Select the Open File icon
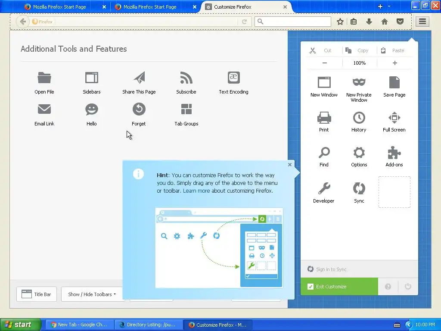Screen dimensions: 441x331 (44, 78)
